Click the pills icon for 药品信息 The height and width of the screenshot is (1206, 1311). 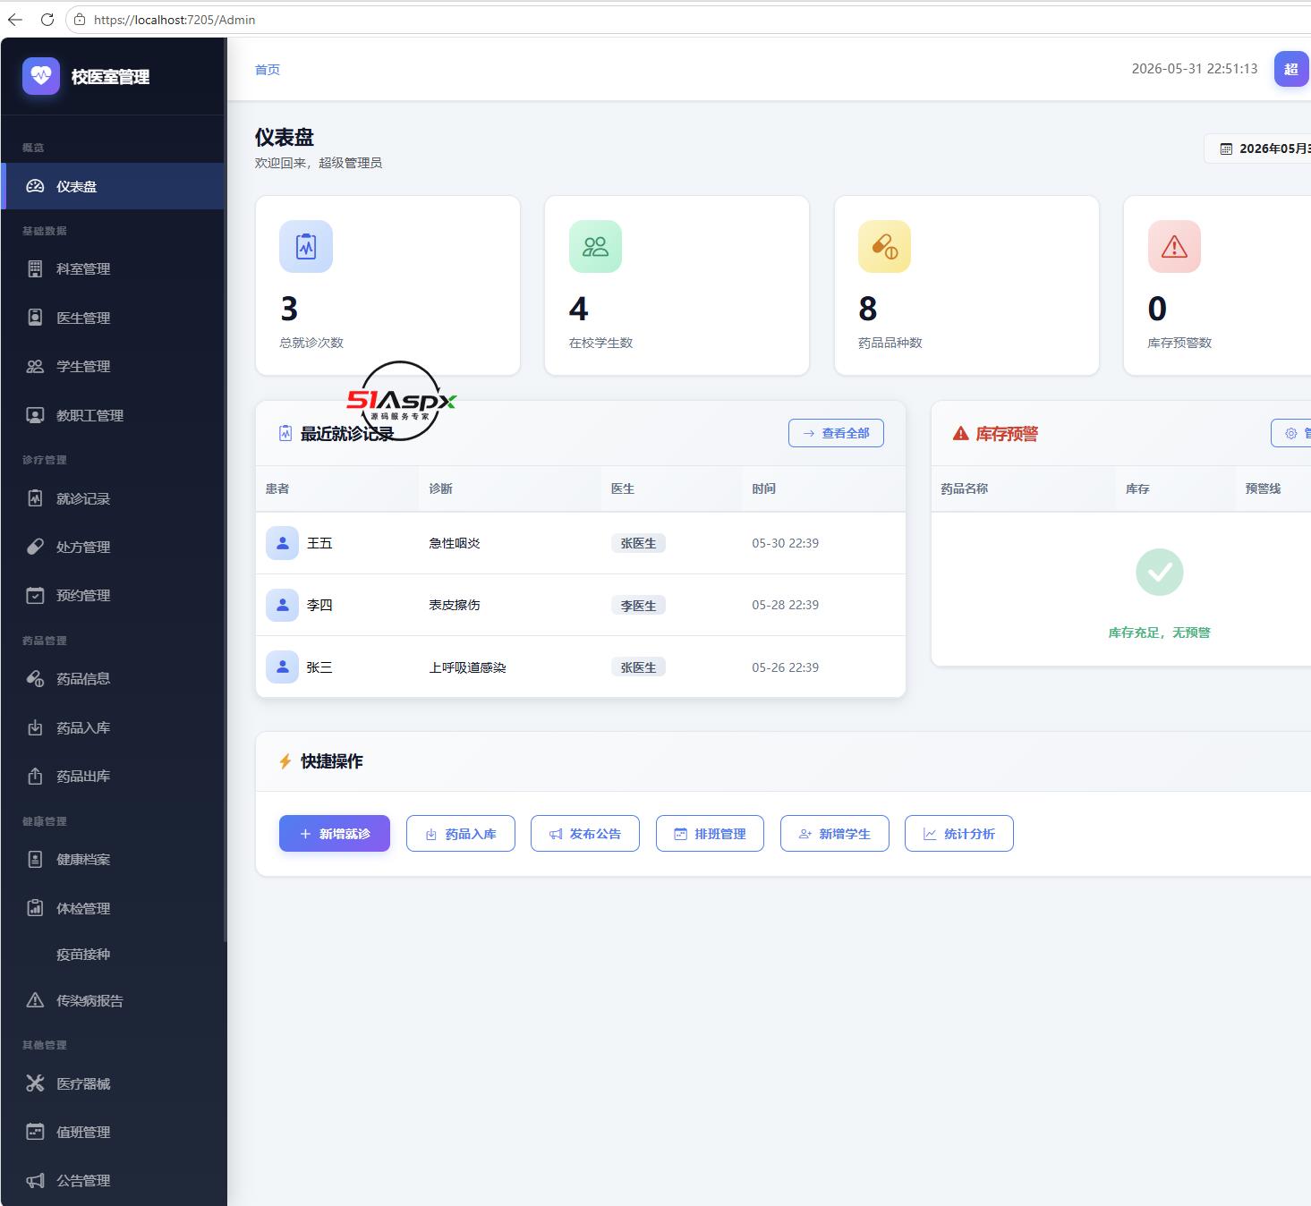[x=35, y=678]
